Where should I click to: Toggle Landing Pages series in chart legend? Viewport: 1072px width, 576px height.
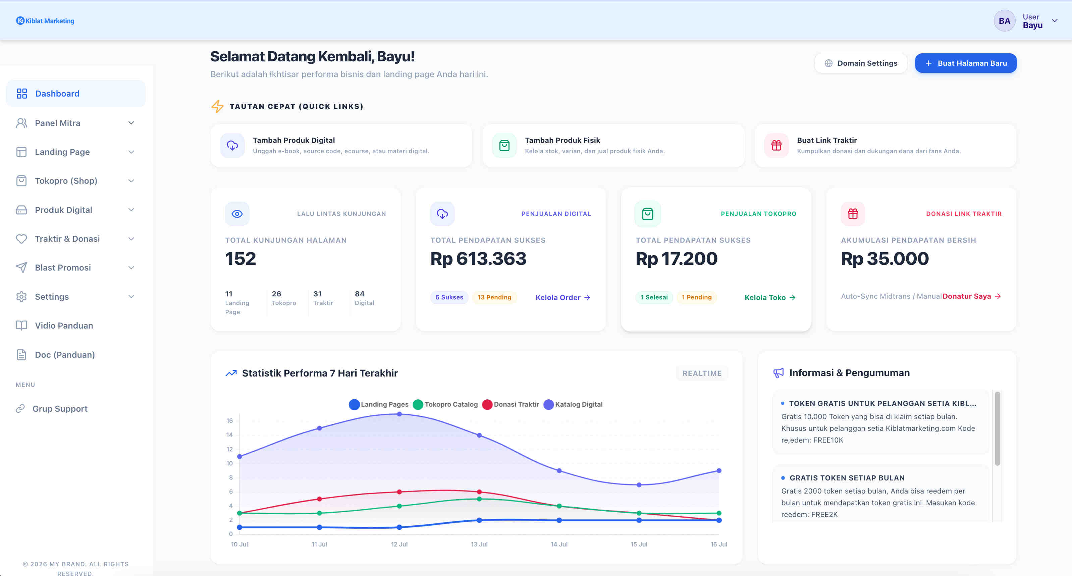coord(379,404)
